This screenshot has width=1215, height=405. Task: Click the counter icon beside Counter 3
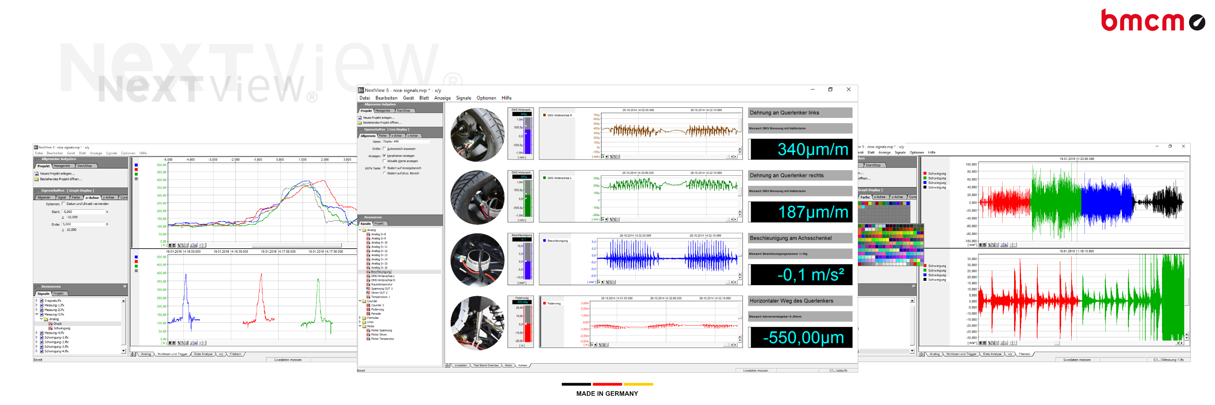point(369,305)
